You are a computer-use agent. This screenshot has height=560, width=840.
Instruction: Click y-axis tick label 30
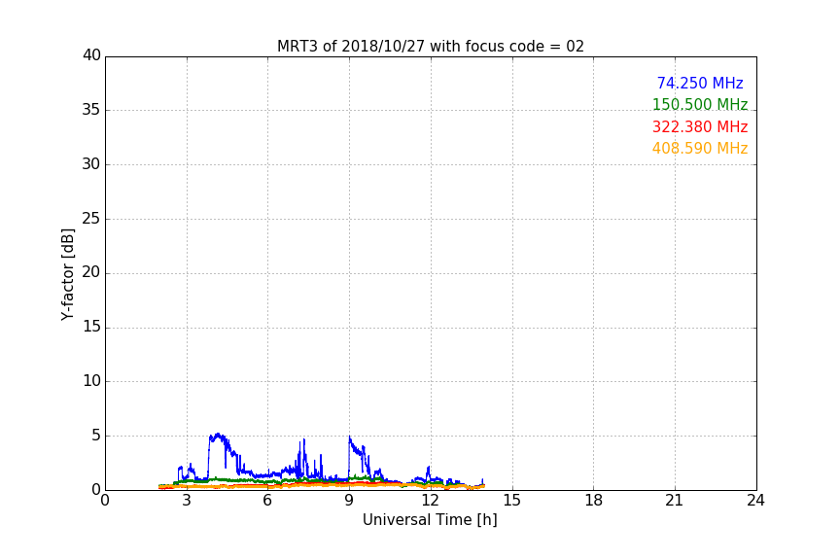click(x=91, y=164)
